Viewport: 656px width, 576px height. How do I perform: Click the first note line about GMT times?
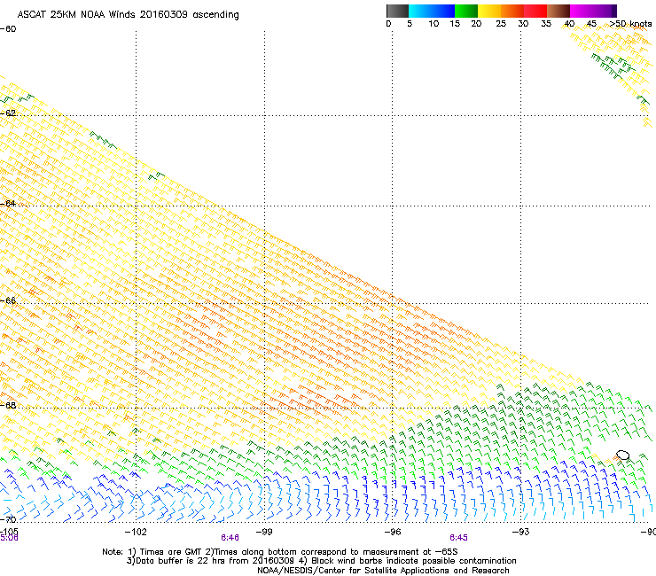280,552
